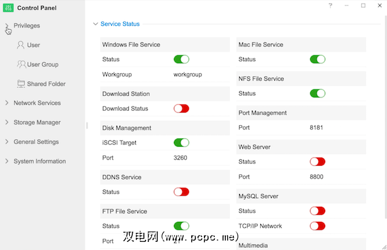Image resolution: width=387 pixels, height=250 pixels.
Task: Collapse the Service Status panel chevron
Action: (95, 24)
